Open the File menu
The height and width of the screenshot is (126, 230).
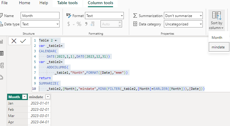point(4,3)
